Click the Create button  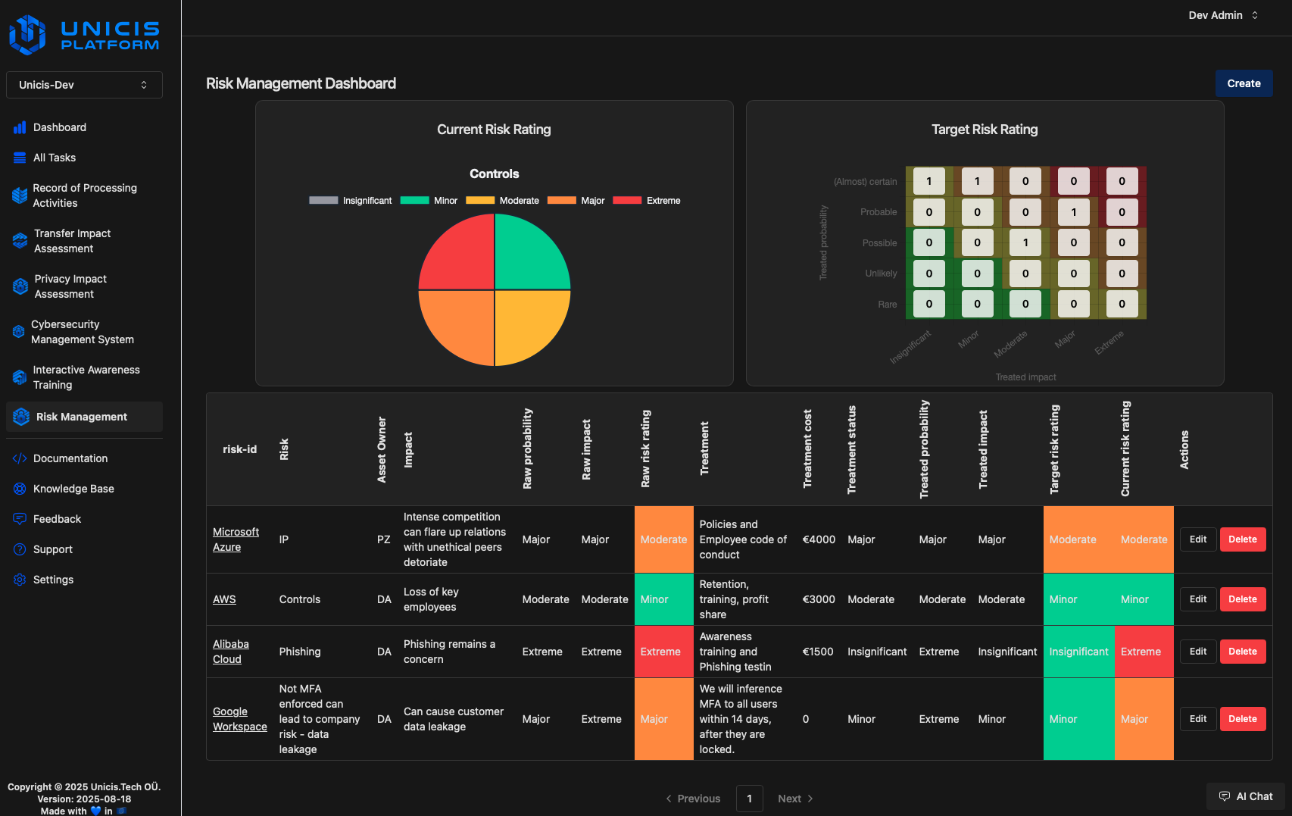tap(1244, 83)
